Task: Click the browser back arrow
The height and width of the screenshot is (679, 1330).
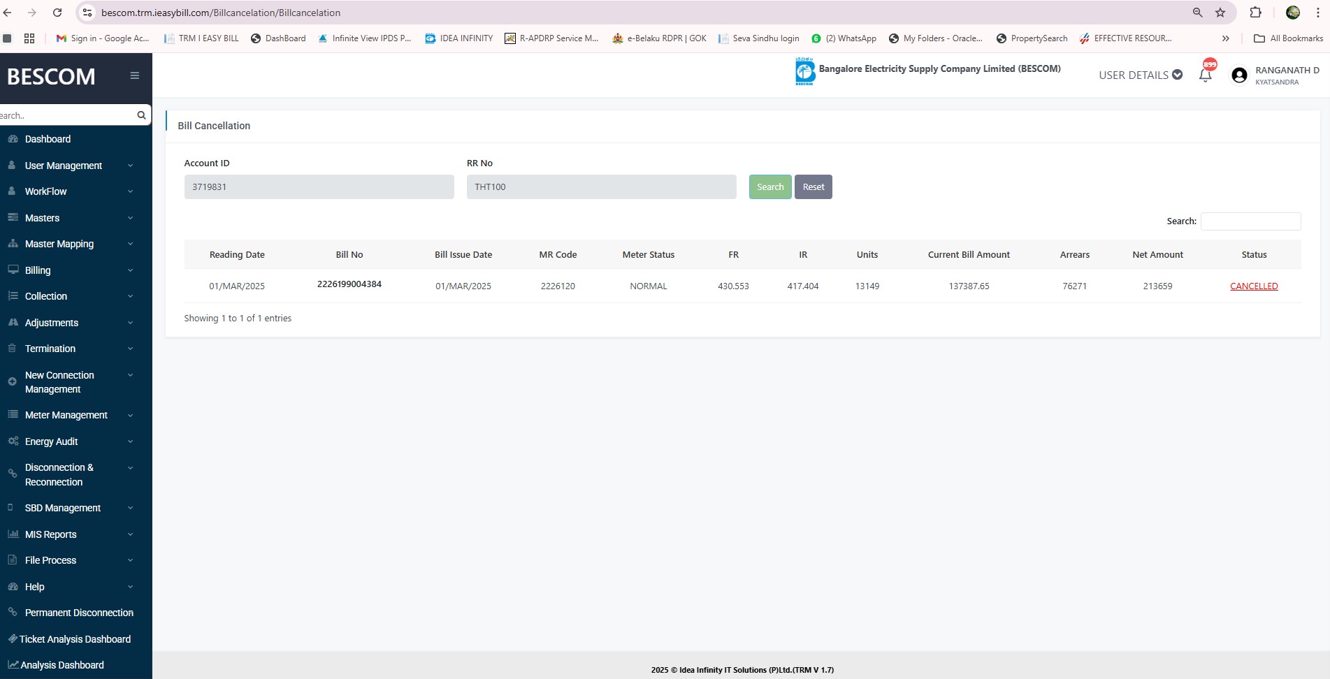Action: 8,13
